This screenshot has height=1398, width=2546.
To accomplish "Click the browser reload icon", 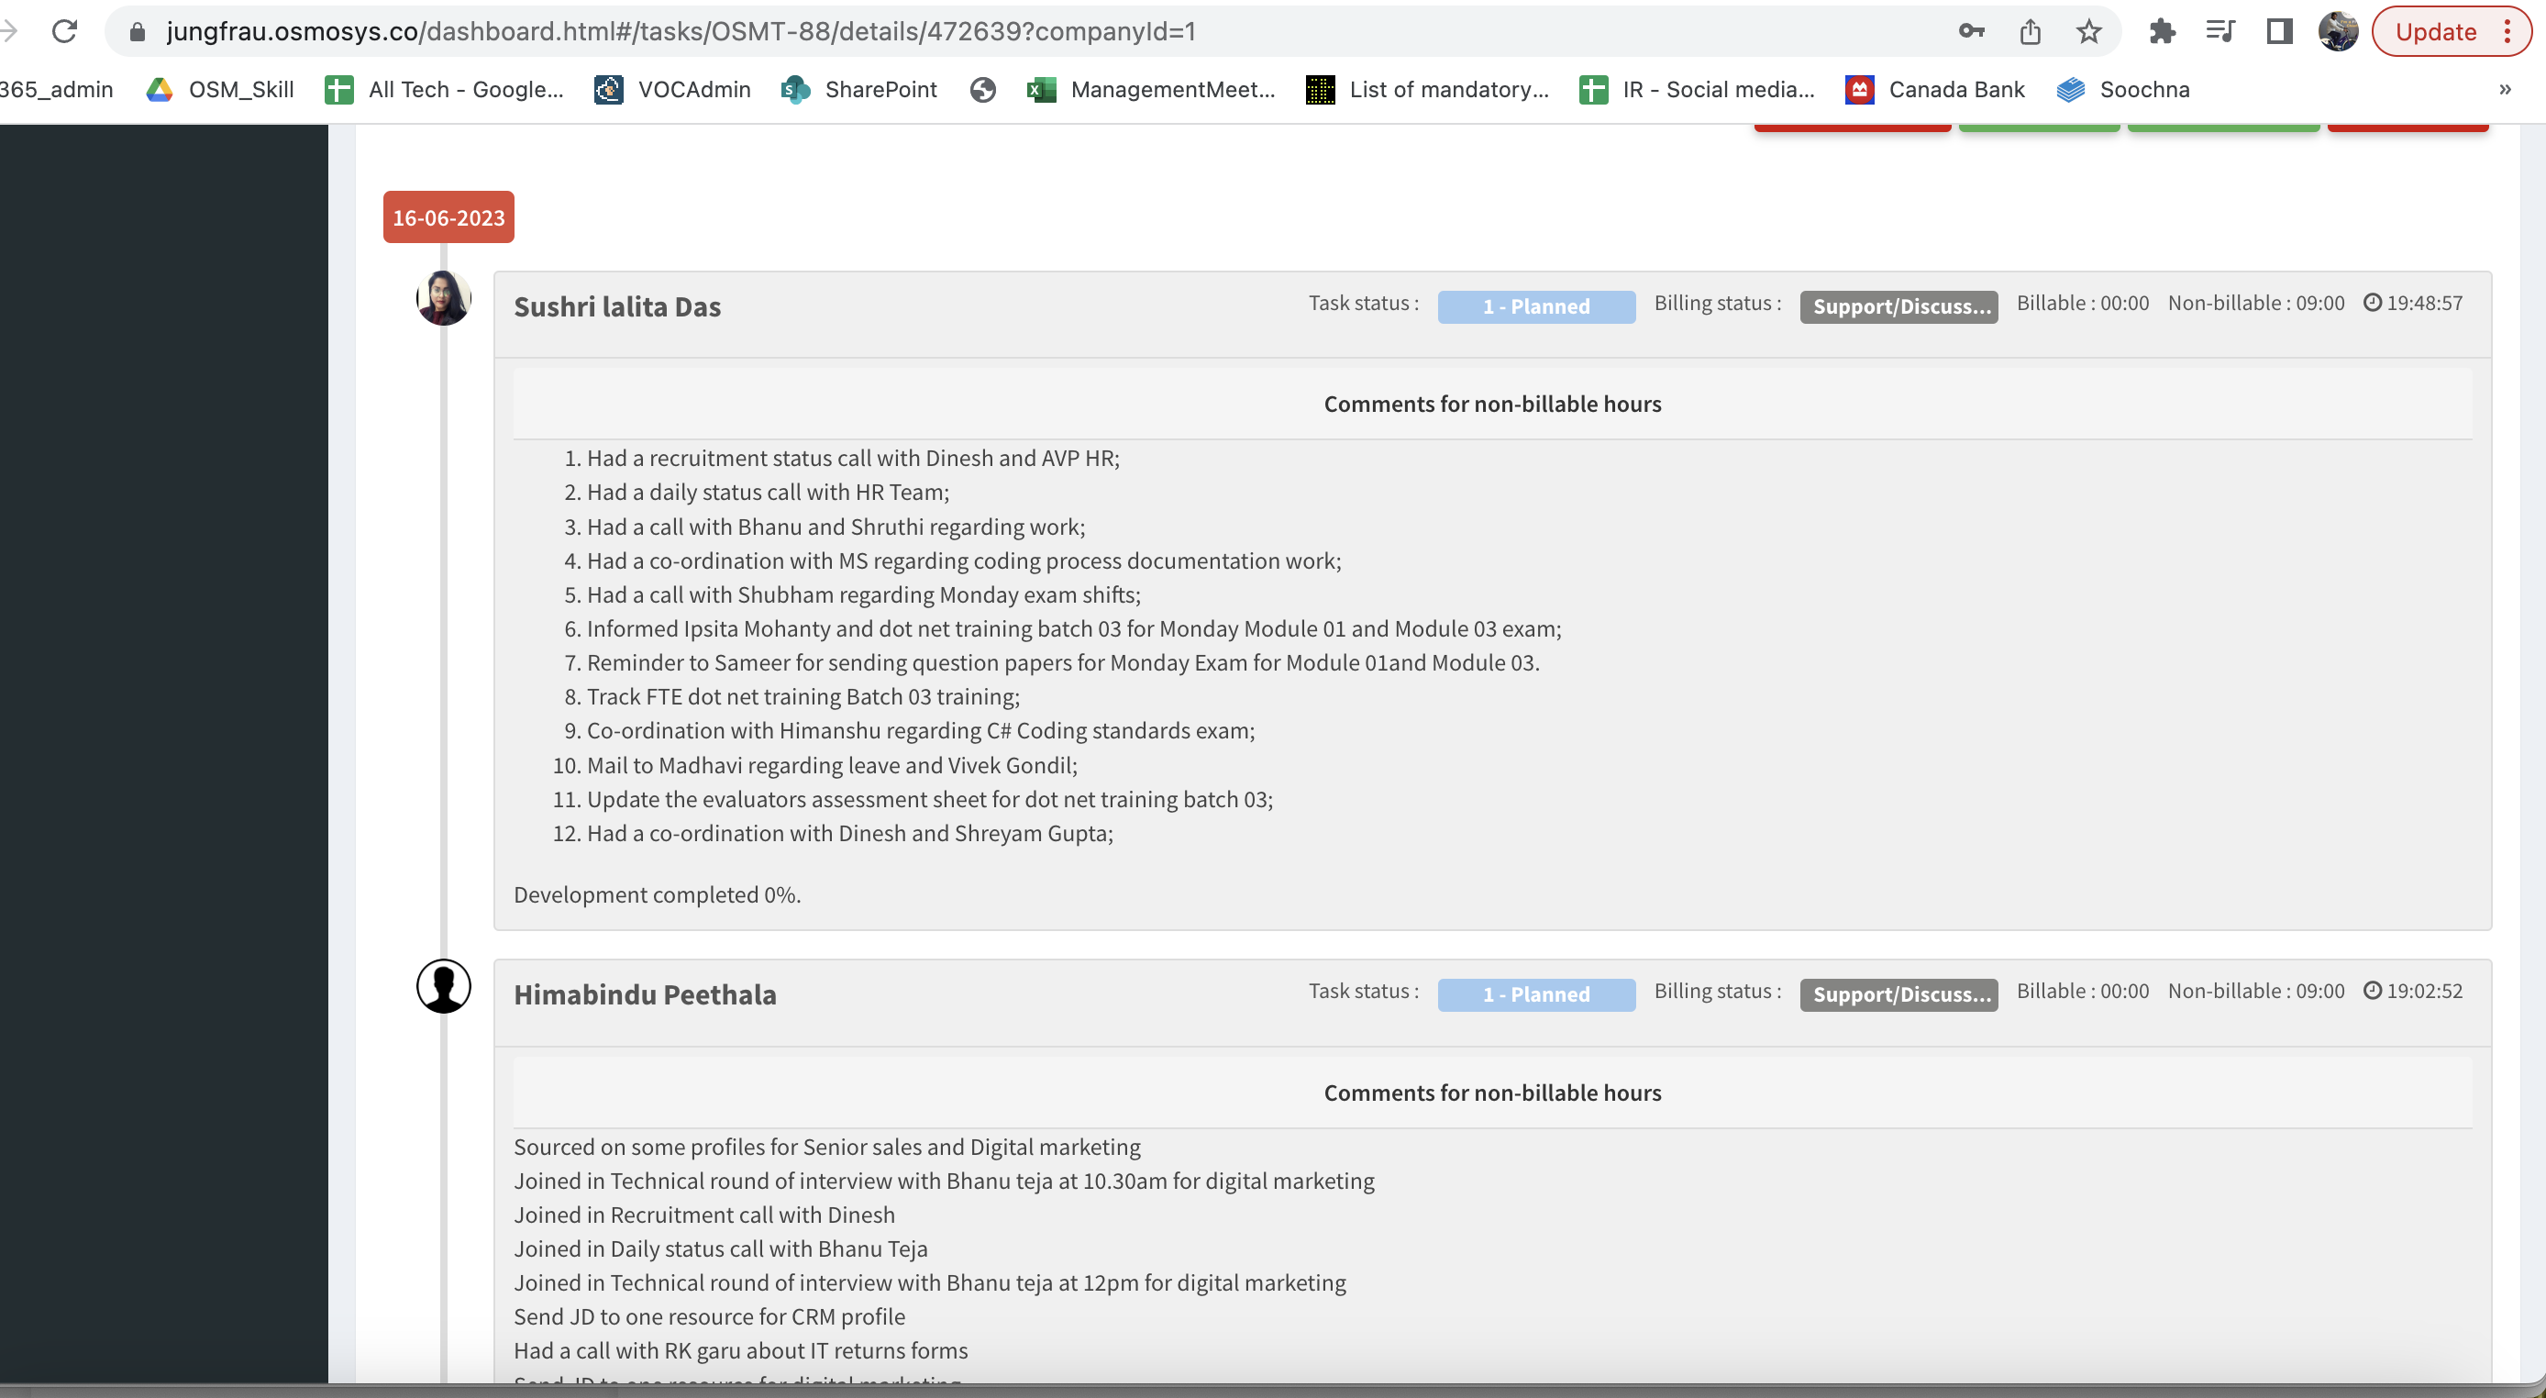I will click(x=64, y=31).
